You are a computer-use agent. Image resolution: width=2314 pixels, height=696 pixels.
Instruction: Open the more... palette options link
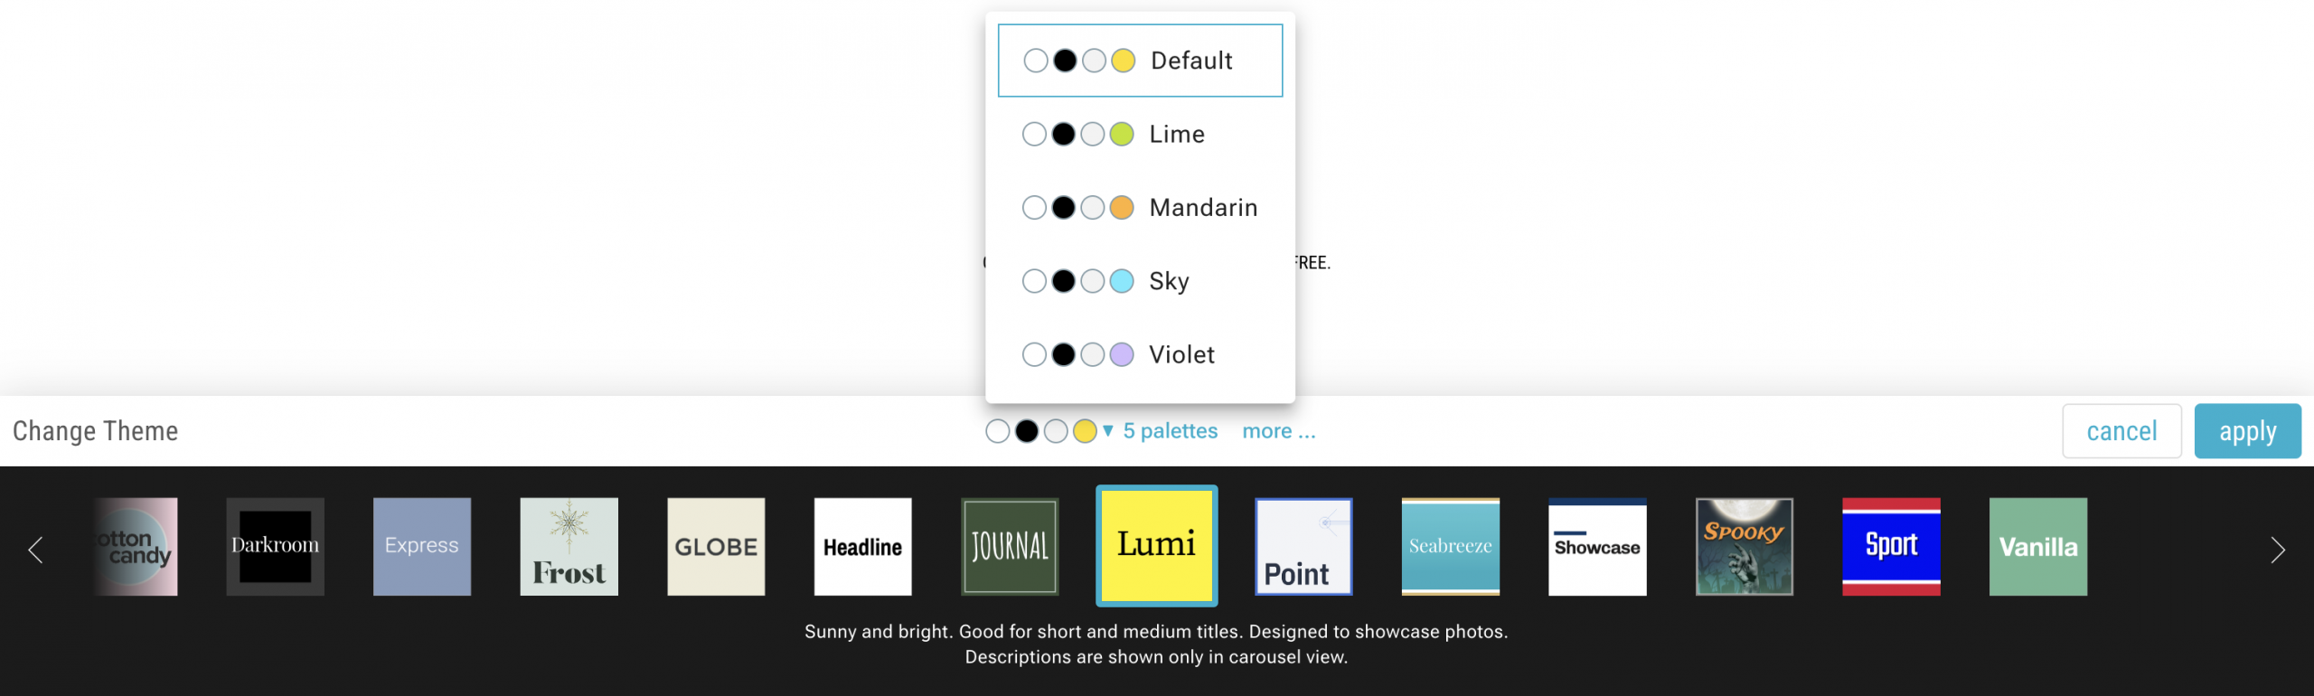click(1278, 431)
